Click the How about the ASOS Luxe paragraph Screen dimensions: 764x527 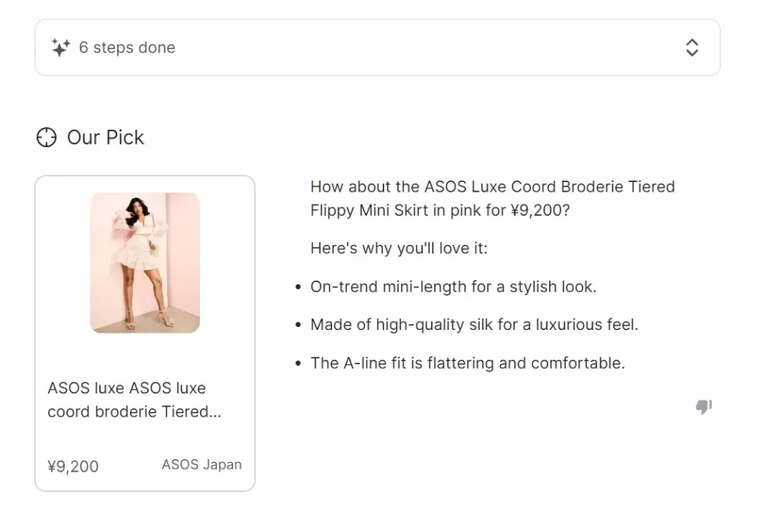492,199
